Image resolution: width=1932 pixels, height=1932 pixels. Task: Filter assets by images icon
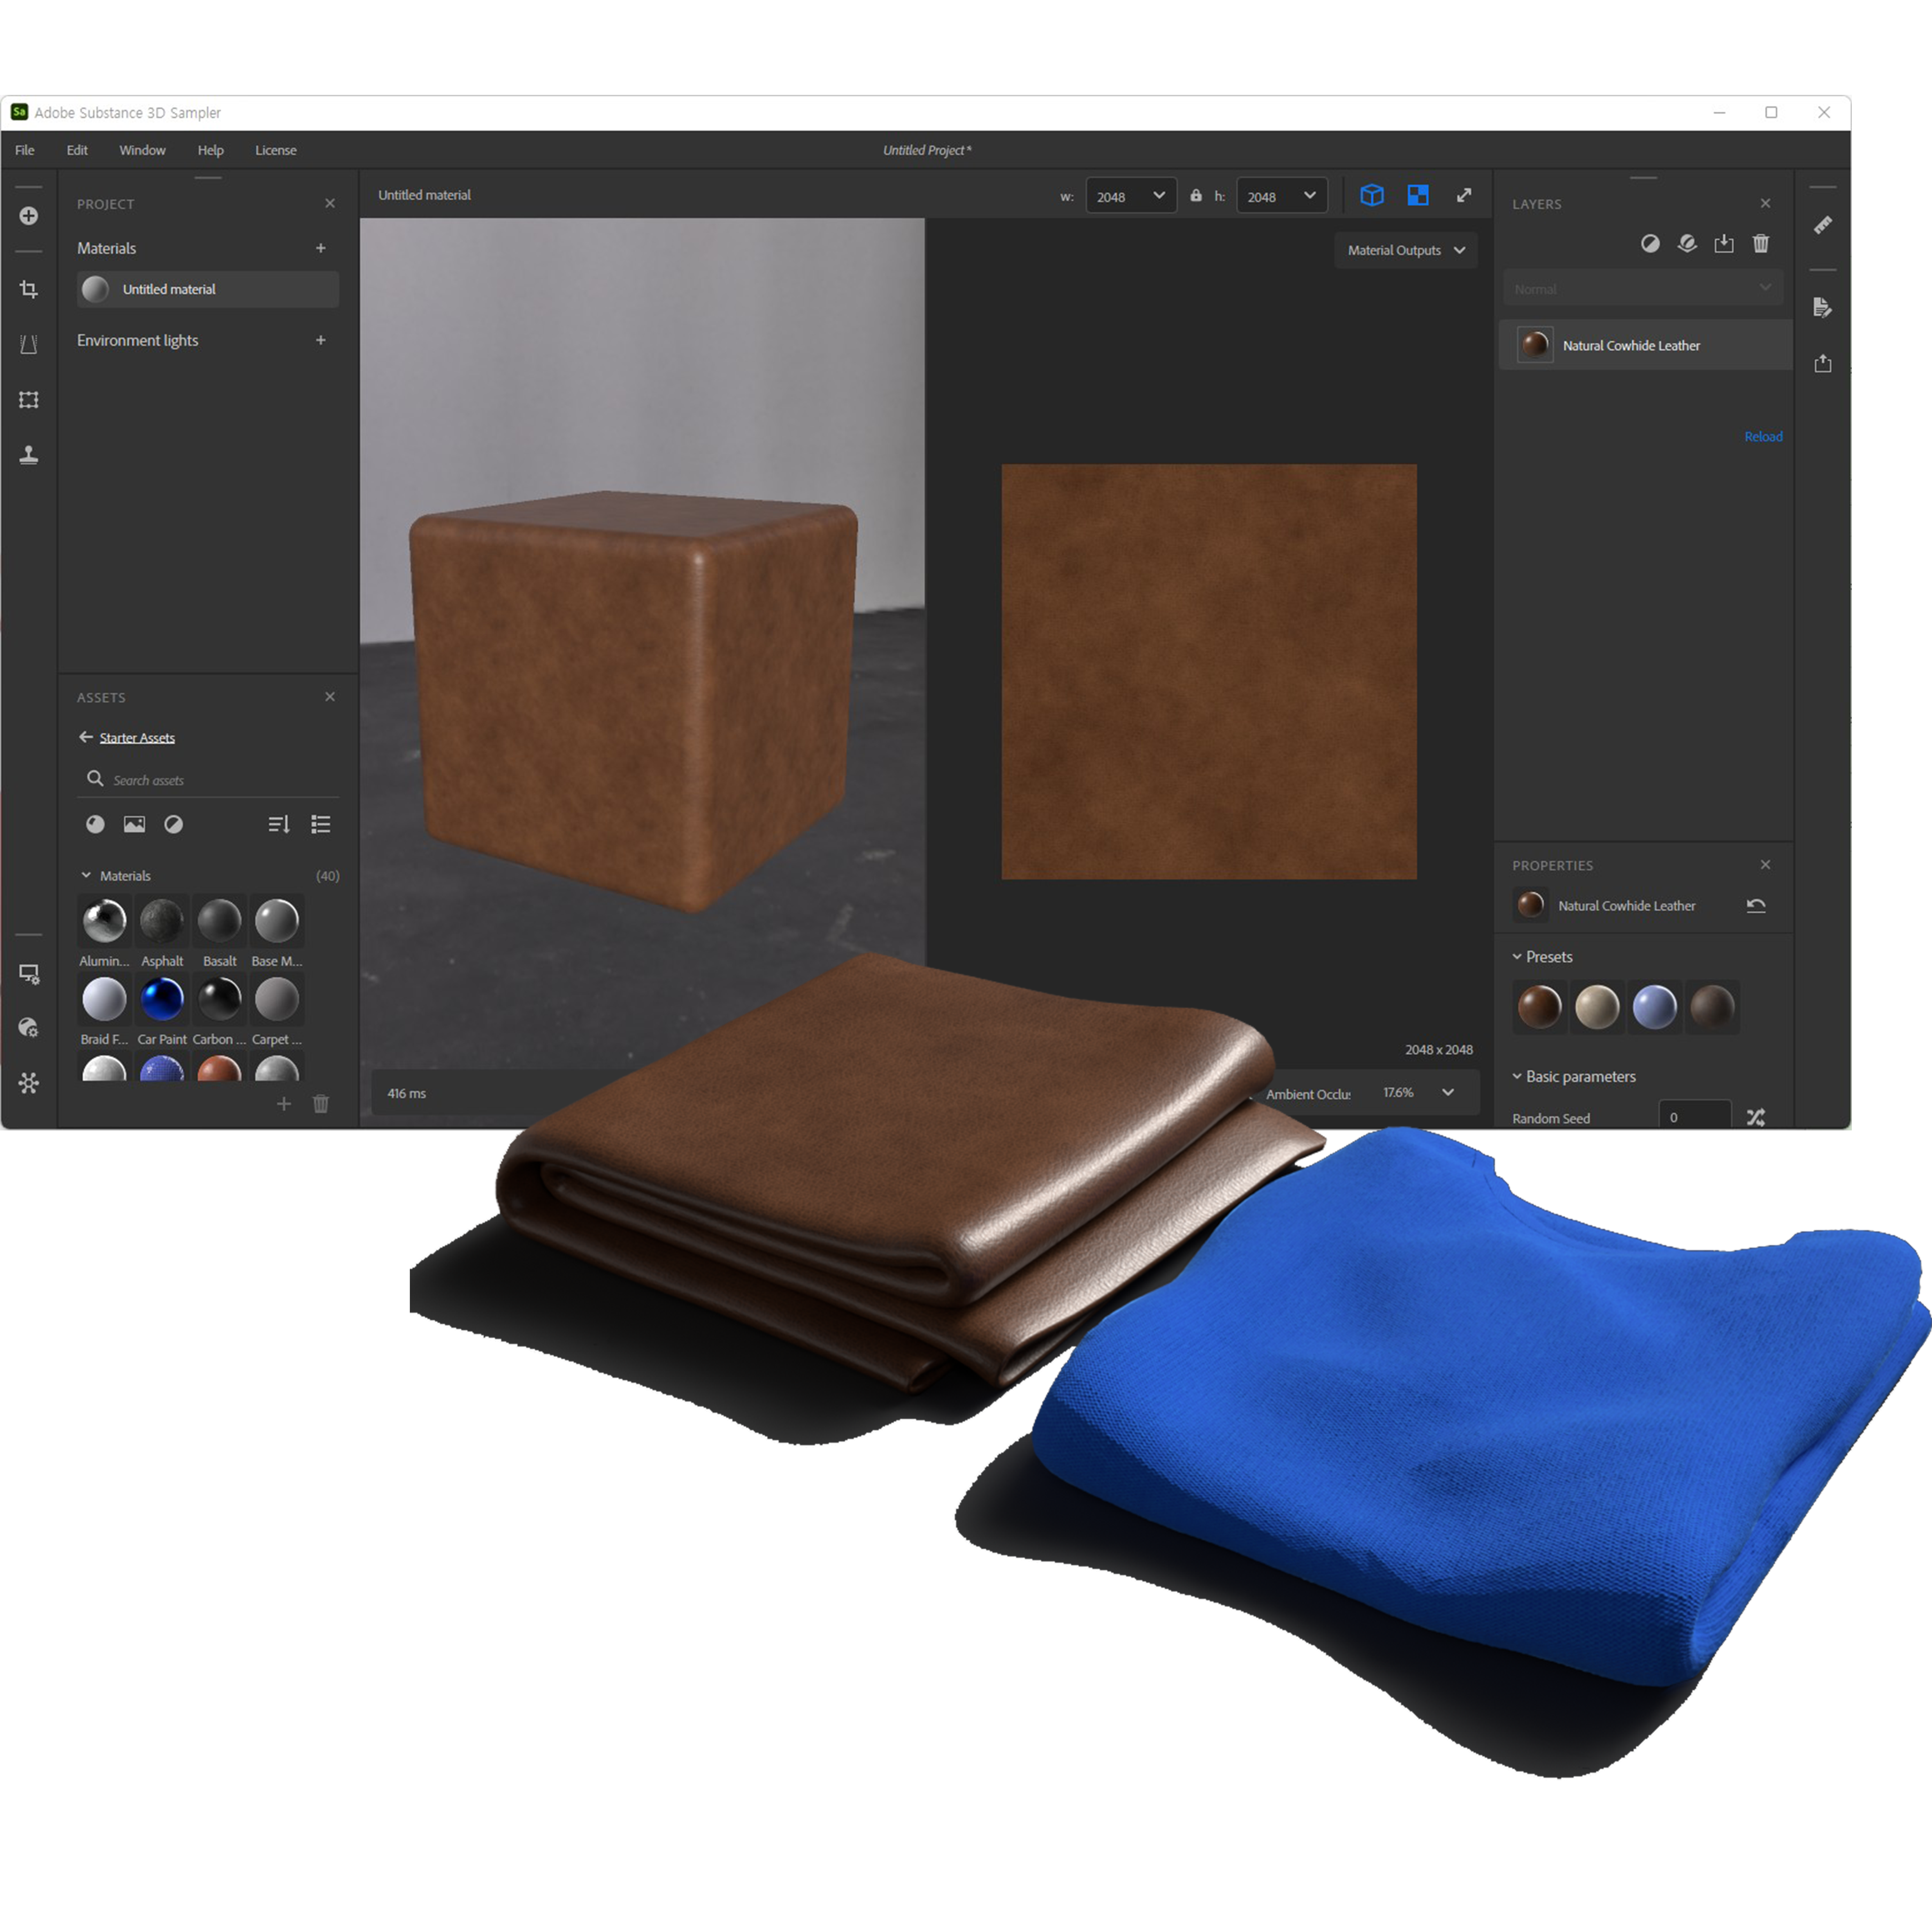[x=134, y=824]
